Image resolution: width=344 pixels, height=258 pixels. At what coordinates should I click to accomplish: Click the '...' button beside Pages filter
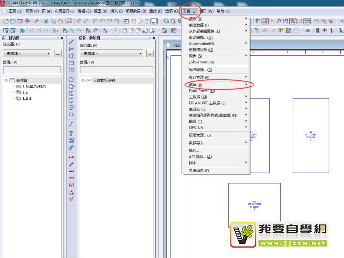(x=58, y=53)
